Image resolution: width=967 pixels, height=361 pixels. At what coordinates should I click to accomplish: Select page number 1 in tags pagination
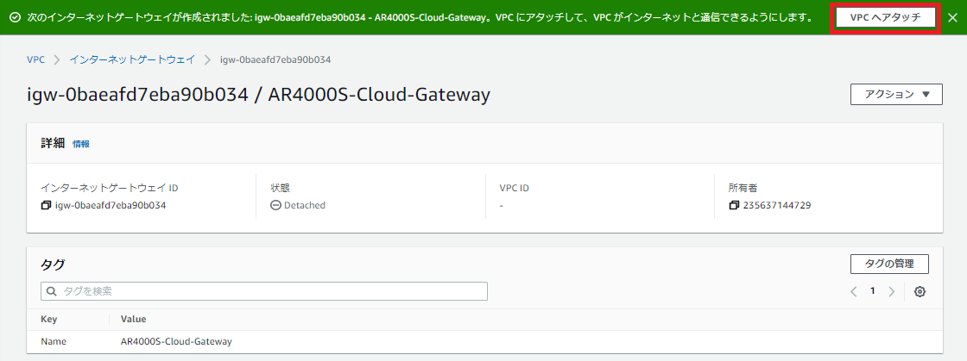click(x=872, y=291)
